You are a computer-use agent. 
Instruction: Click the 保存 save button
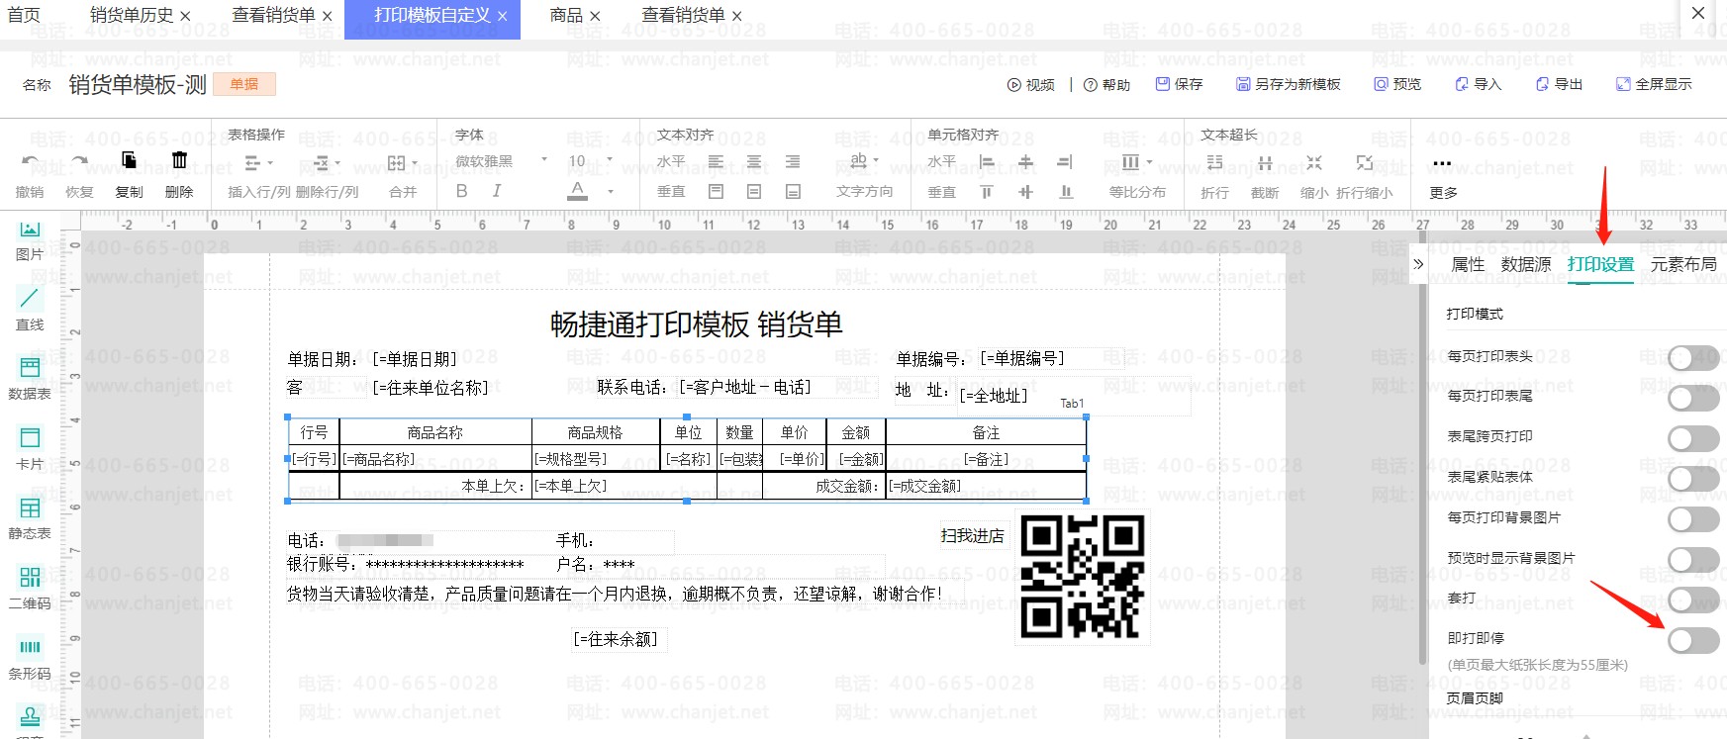(1180, 85)
